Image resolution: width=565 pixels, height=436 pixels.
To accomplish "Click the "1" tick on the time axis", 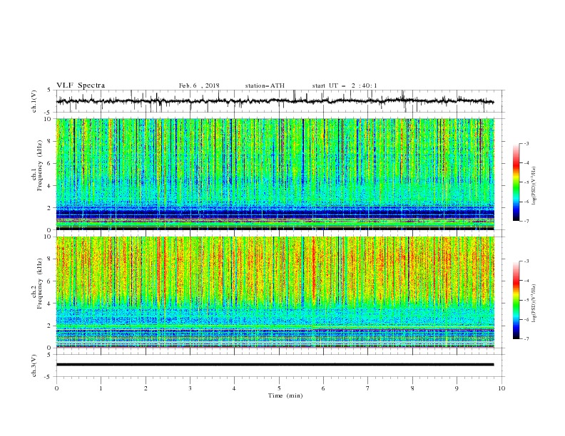I will point(101,388).
